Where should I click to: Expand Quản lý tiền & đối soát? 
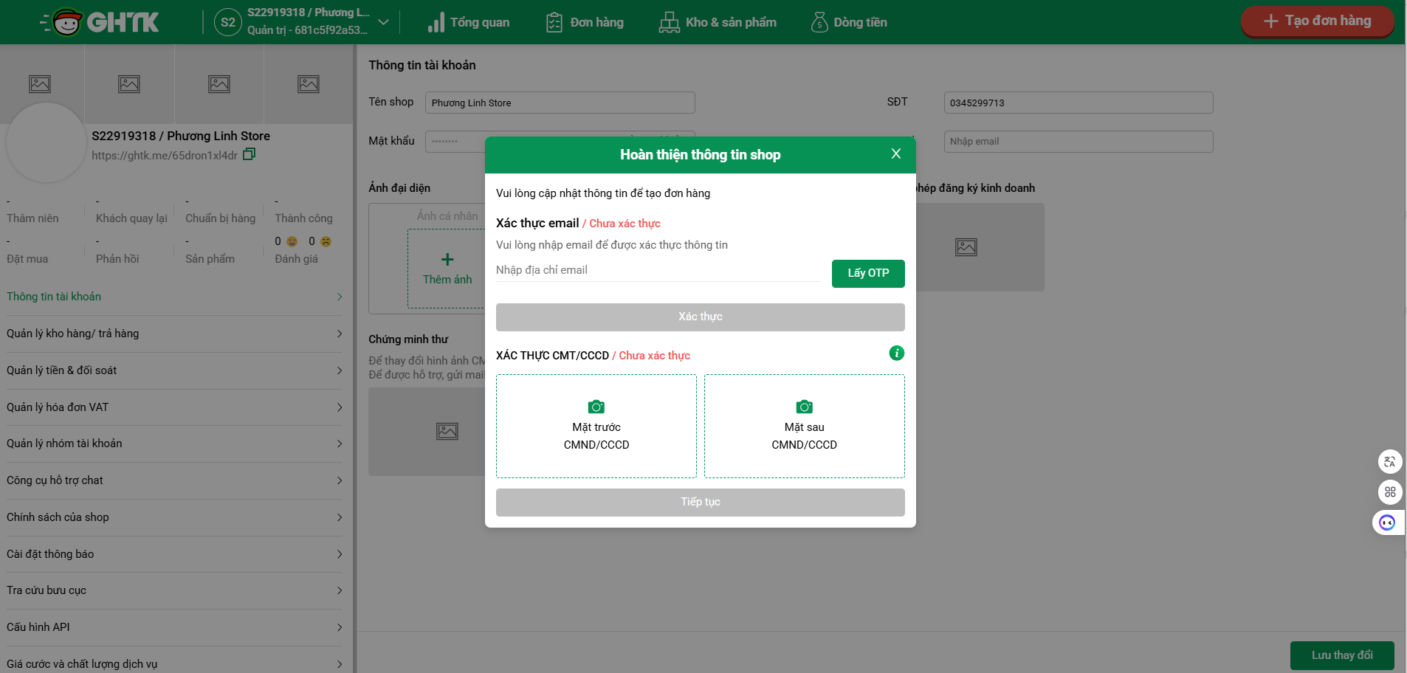coord(174,370)
